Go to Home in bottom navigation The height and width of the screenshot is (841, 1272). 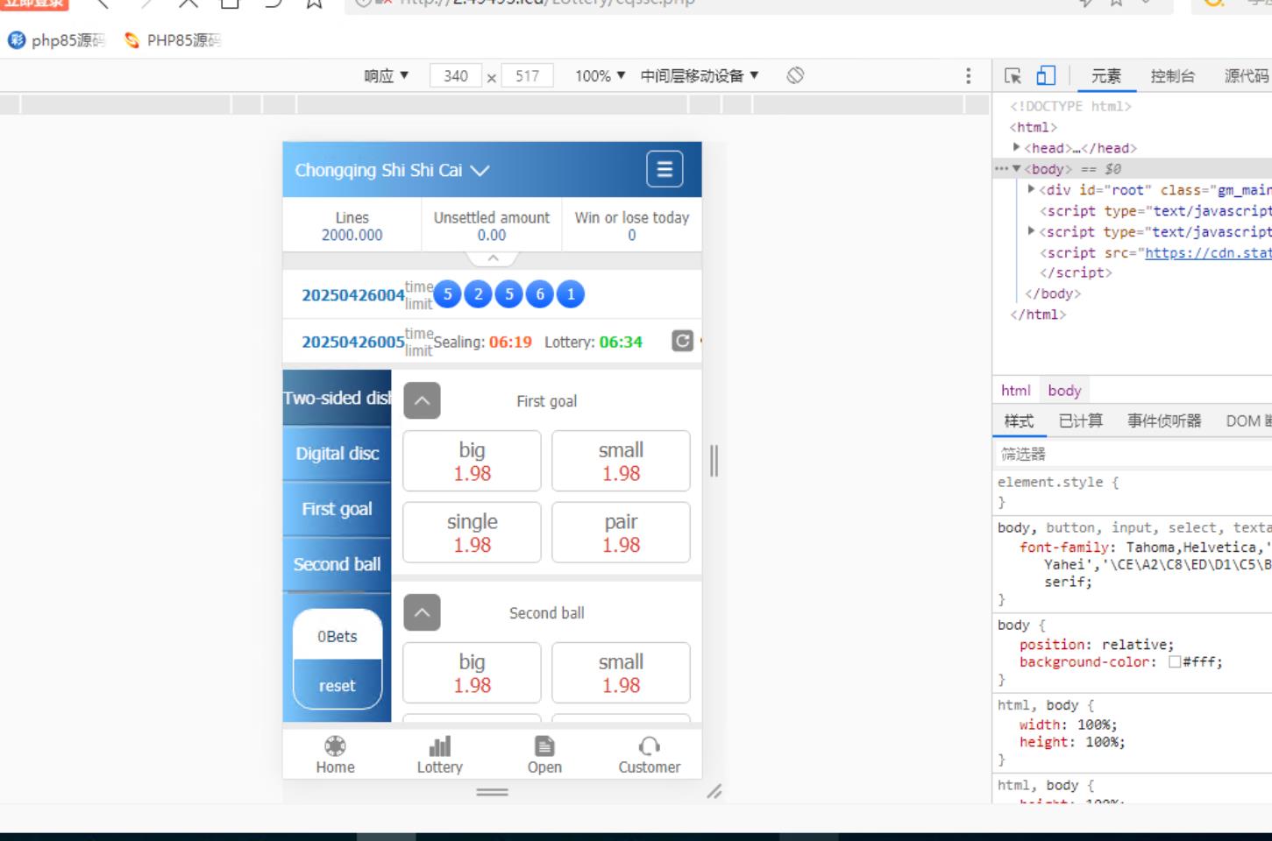335,754
